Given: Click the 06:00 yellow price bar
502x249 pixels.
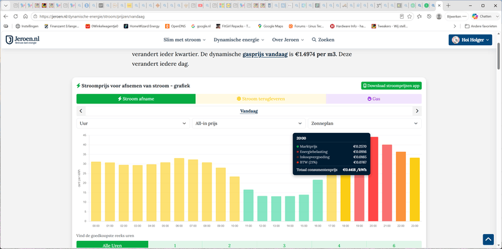Looking at the screenshot, I should (179, 189).
